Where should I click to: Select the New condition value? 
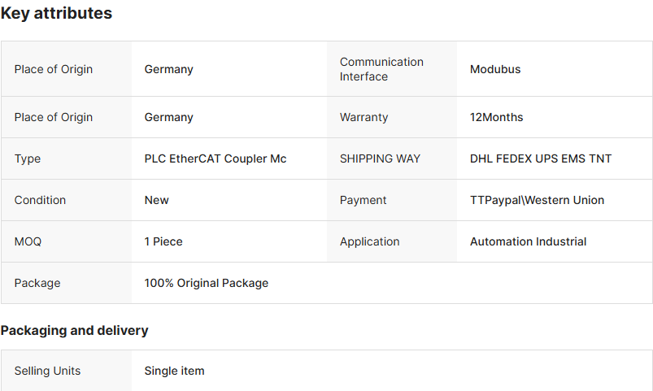[x=157, y=200]
